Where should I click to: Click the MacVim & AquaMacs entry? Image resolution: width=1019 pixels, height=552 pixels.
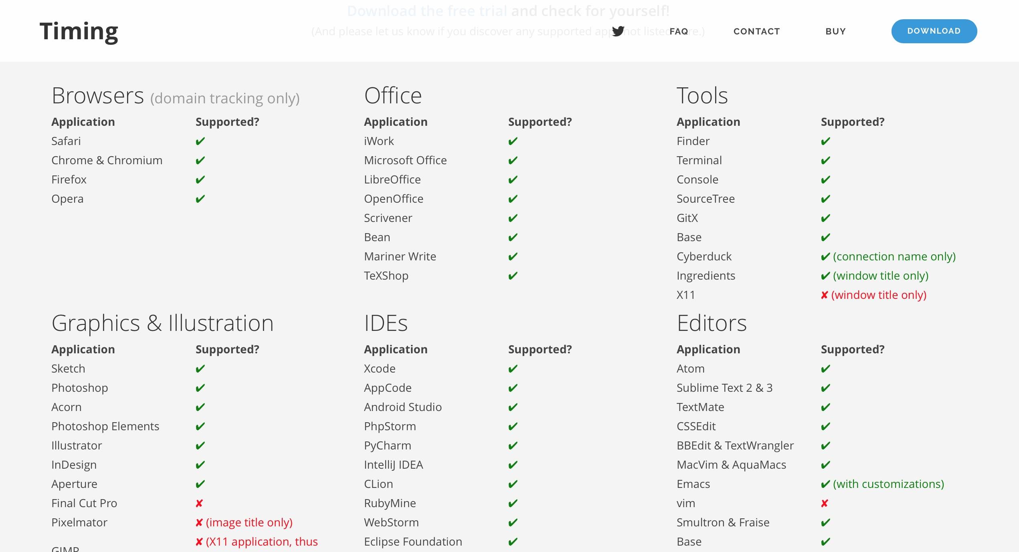(x=731, y=465)
